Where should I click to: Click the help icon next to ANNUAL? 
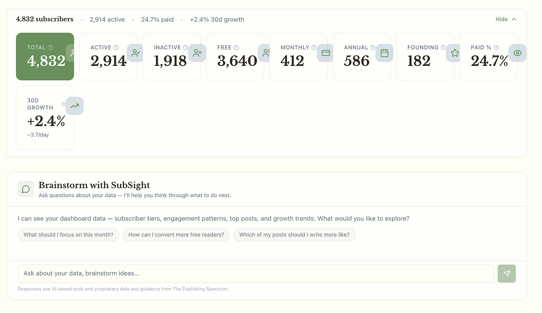pyautogui.click(x=373, y=48)
